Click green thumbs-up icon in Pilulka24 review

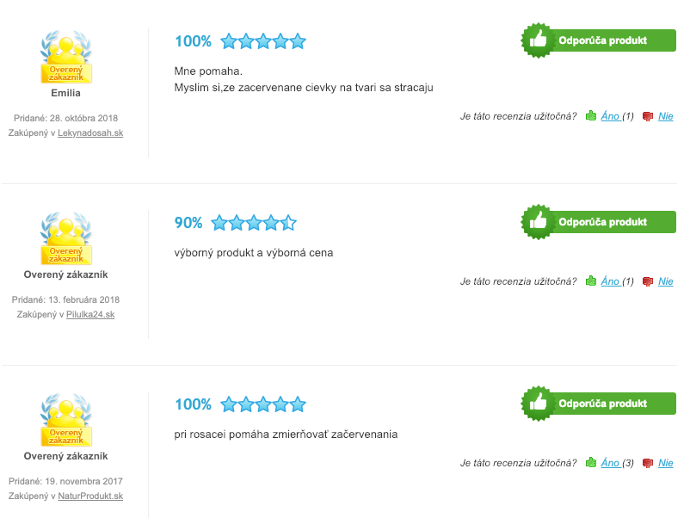tap(591, 281)
